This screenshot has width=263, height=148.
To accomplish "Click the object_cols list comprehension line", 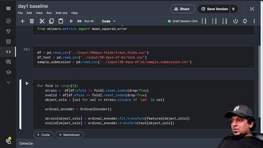I will pos(105,99).
